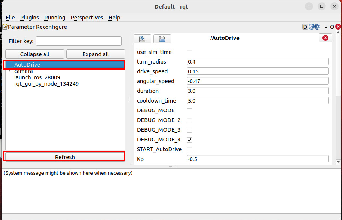Select the rqt_gui_py_node_134249 node
This screenshot has width=342, height=220.
[x=46, y=84]
